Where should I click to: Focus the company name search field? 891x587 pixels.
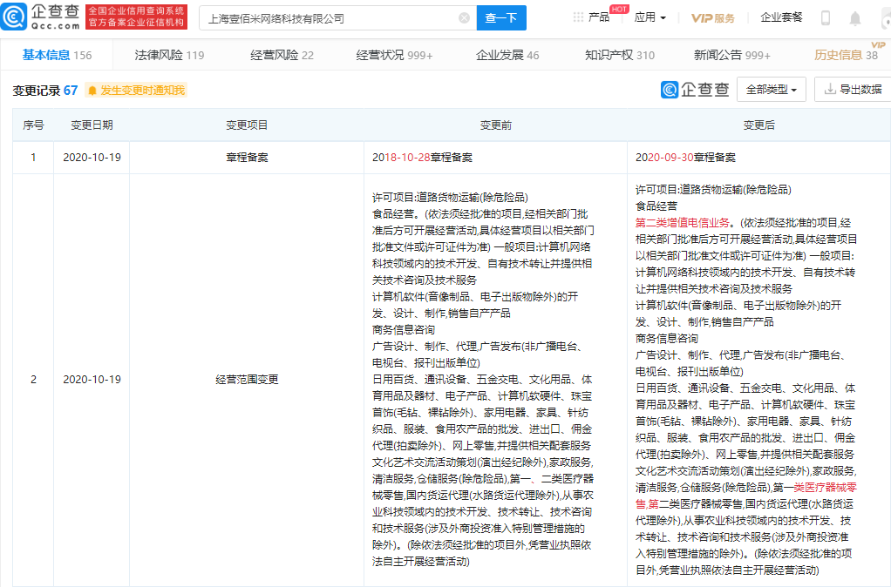coord(337,18)
